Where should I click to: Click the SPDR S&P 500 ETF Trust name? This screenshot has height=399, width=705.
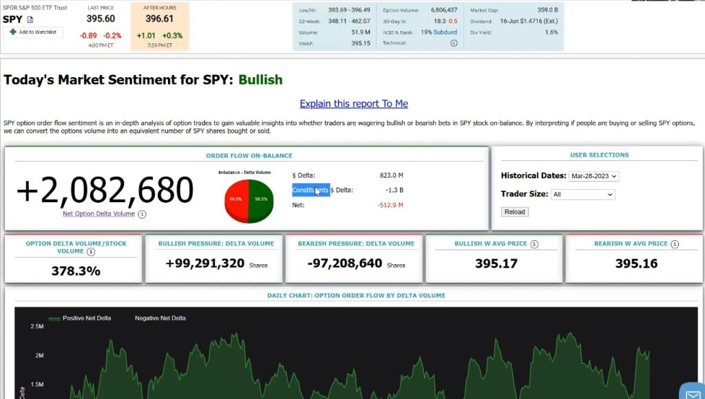pyautogui.click(x=34, y=8)
